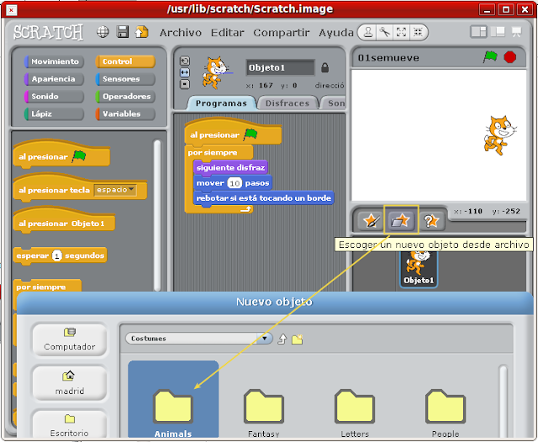The height and width of the screenshot is (442, 538).
Task: Select the grow sprite tool
Action: (401, 32)
